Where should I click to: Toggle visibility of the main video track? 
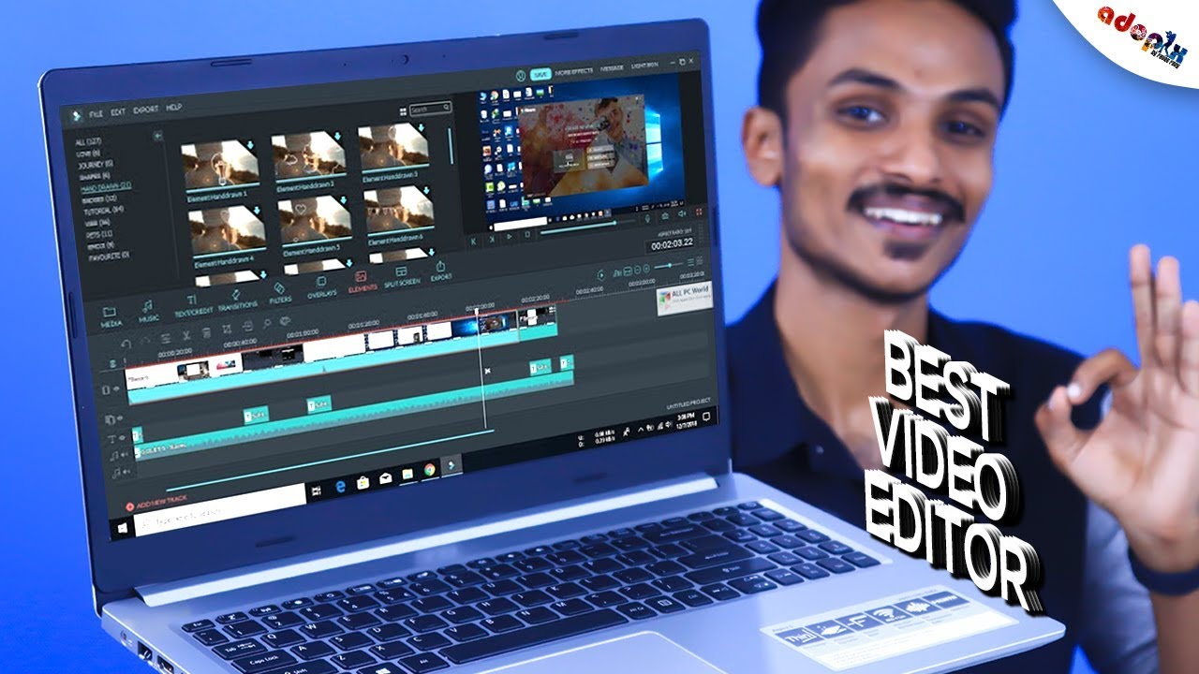click(x=117, y=388)
